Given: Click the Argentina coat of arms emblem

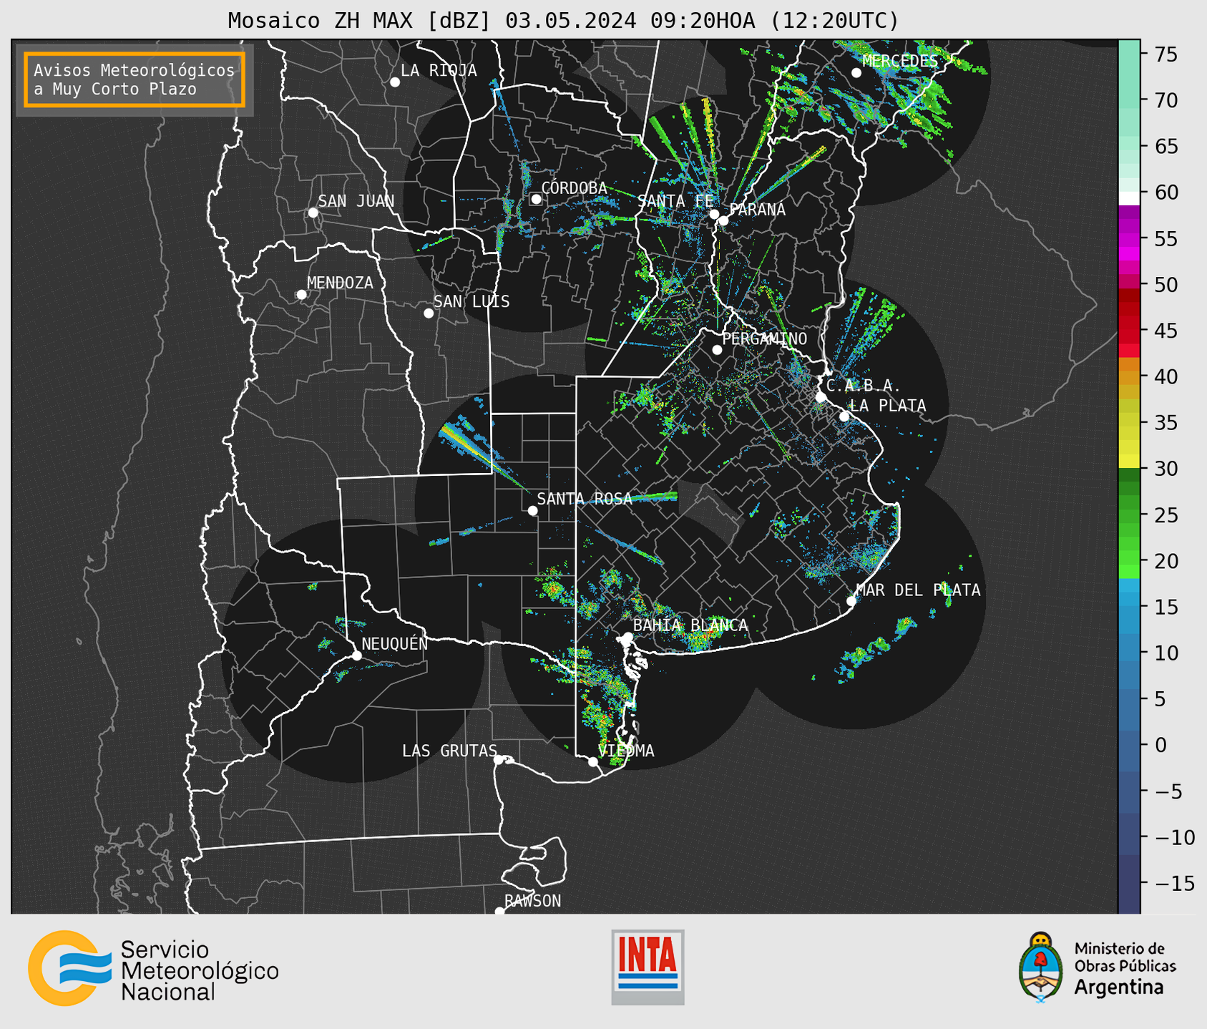Looking at the screenshot, I should tap(1041, 967).
